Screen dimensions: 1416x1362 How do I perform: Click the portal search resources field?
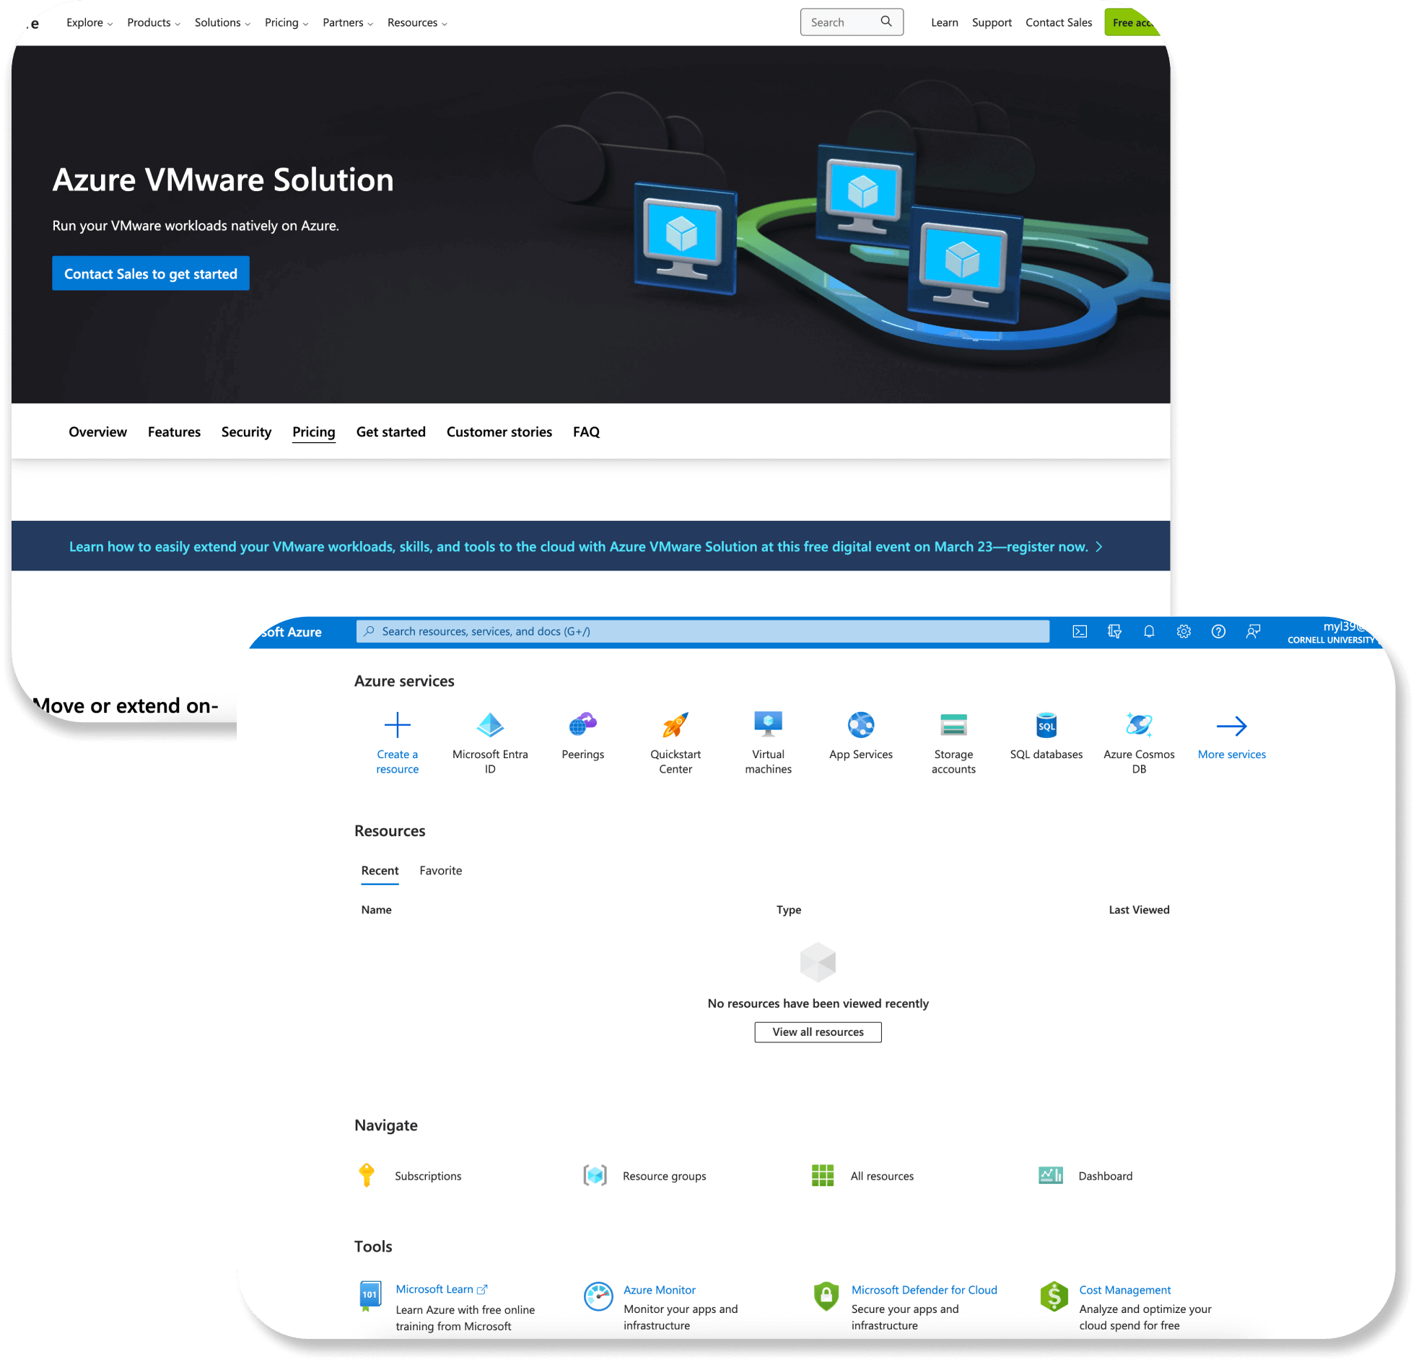(x=702, y=631)
